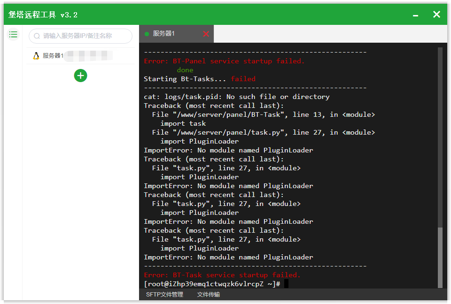451x304 pixels.
Task: Close the 堡塔远程工具 window
Action: pos(436,15)
